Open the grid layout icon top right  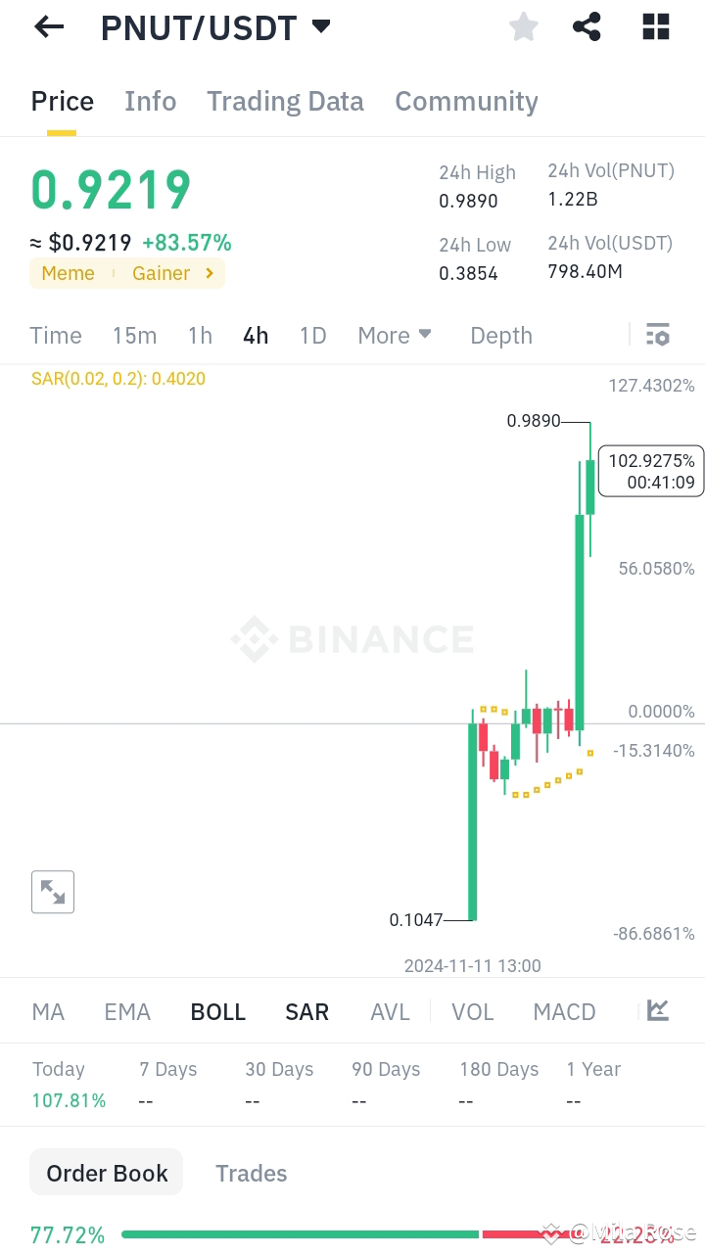(x=654, y=26)
